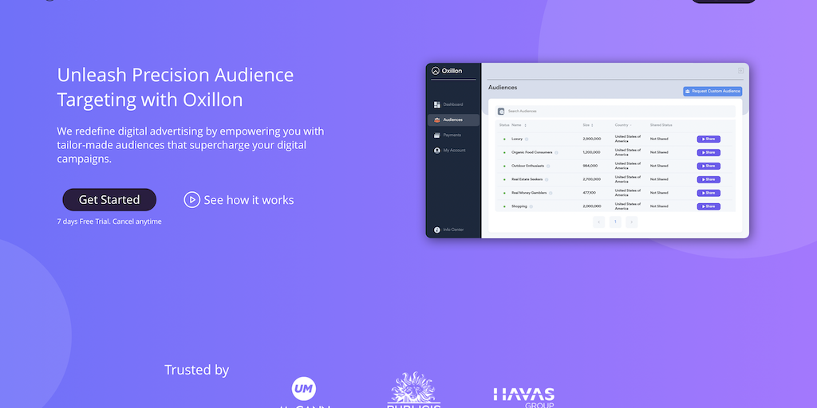Click the size value 2,900,000
This screenshot has width=817, height=408.
point(592,139)
